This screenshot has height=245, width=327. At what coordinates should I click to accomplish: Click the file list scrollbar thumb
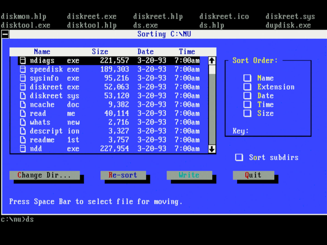(212, 69)
